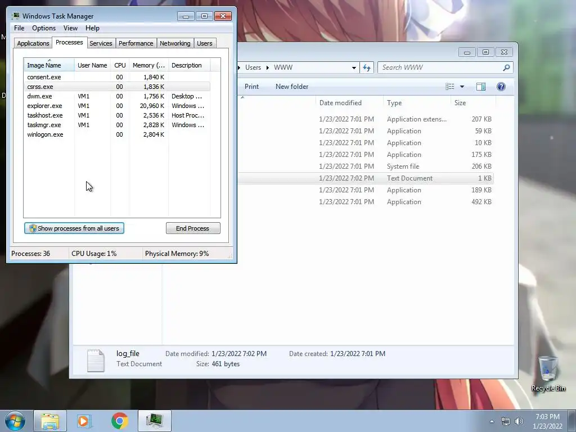This screenshot has width=576, height=432.
Task: Select the taskmgr.exe process
Action: 117,125
